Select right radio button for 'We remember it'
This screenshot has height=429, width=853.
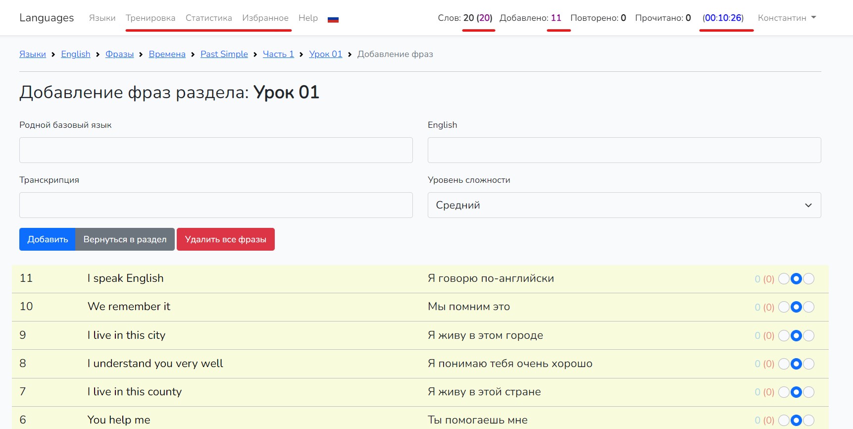[808, 307]
